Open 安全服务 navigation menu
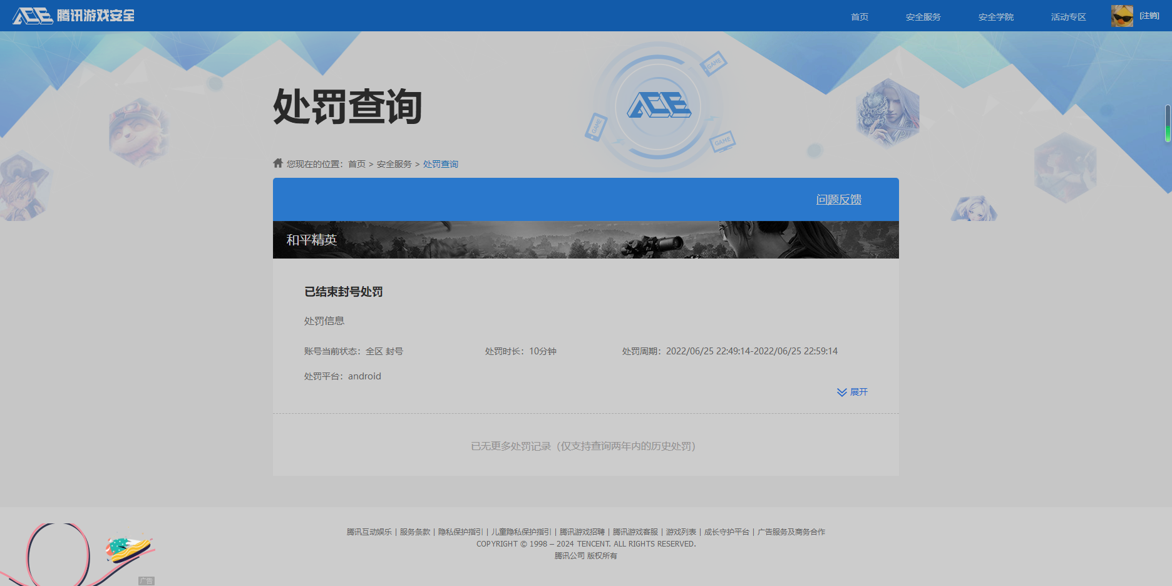 point(923,17)
